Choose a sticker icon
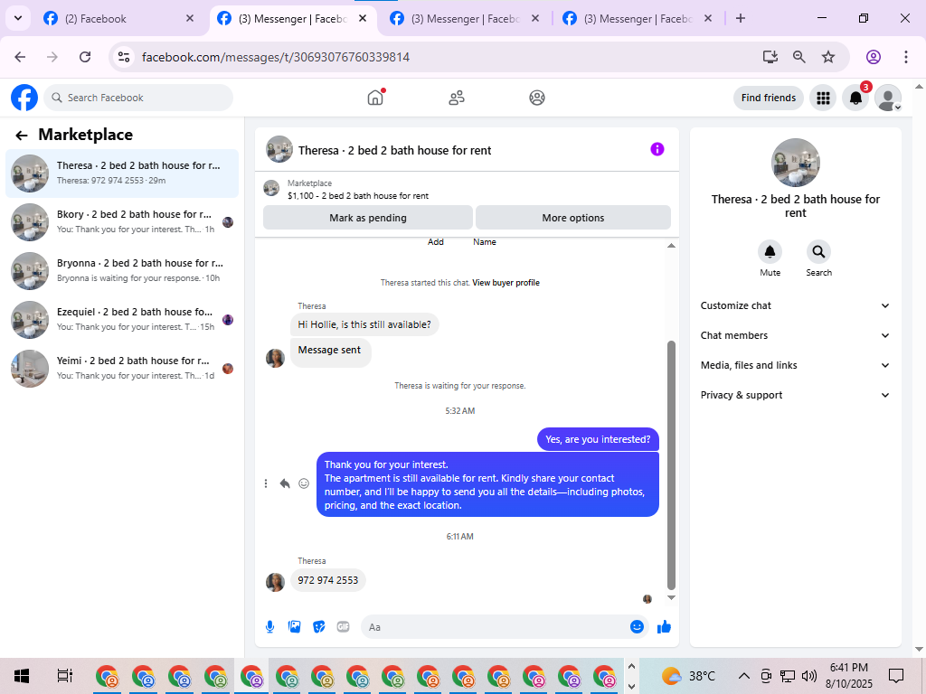 point(319,627)
